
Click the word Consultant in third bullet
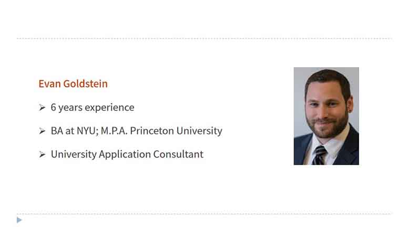[178, 154]
